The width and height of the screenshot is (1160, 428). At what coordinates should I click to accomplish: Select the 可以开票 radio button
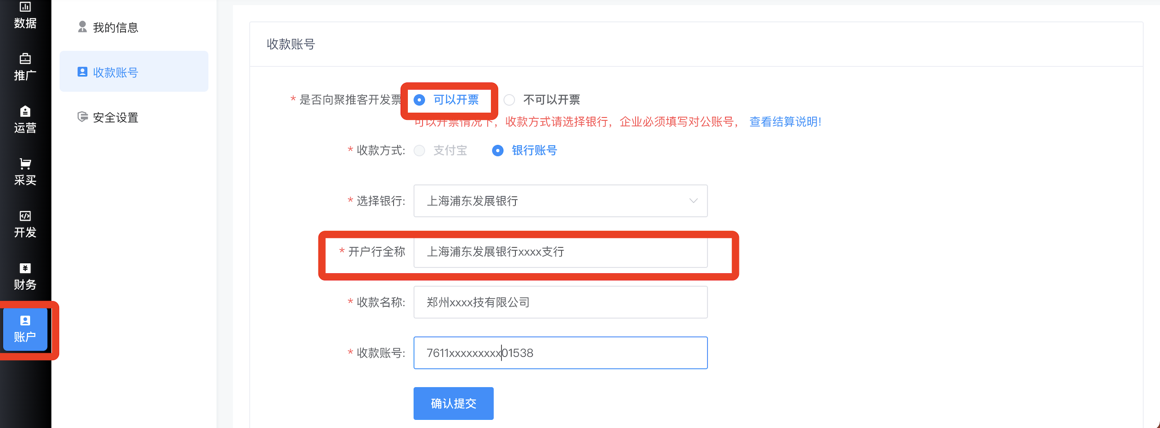[419, 100]
